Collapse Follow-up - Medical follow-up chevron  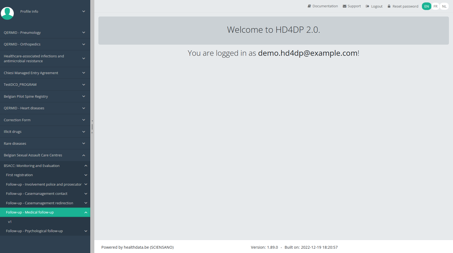coord(86,212)
